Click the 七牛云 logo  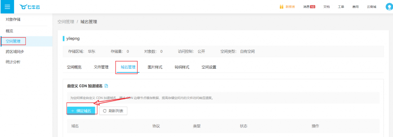tap(29, 7)
